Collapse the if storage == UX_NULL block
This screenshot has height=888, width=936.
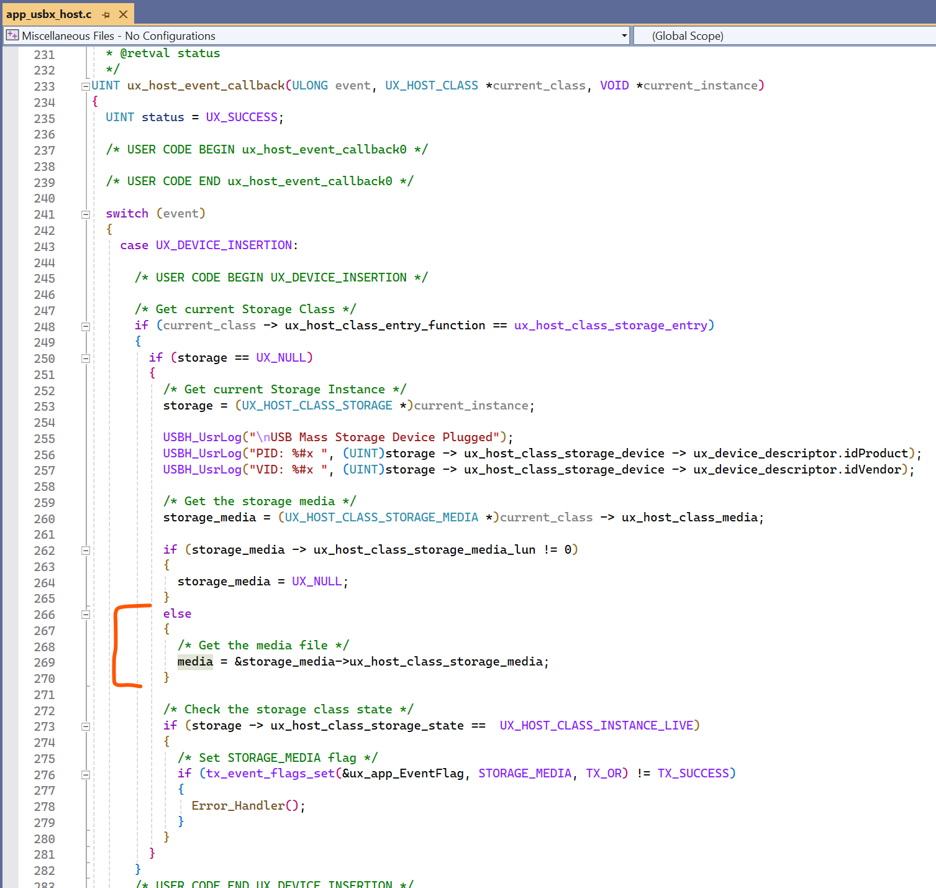click(x=86, y=359)
